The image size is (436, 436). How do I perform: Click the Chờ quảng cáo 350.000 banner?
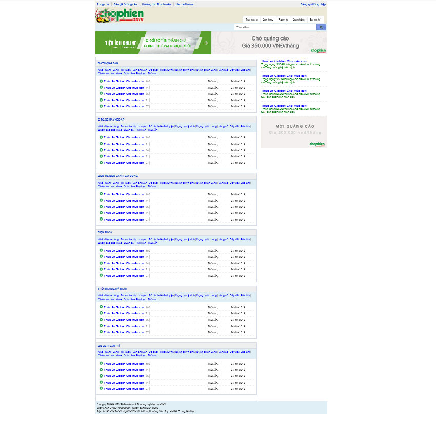(x=270, y=43)
